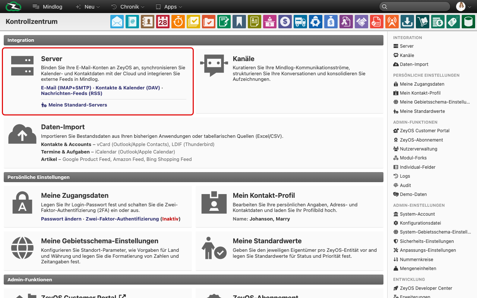Open the Kanäle card heading
The height and width of the screenshot is (298, 477).
[243, 59]
